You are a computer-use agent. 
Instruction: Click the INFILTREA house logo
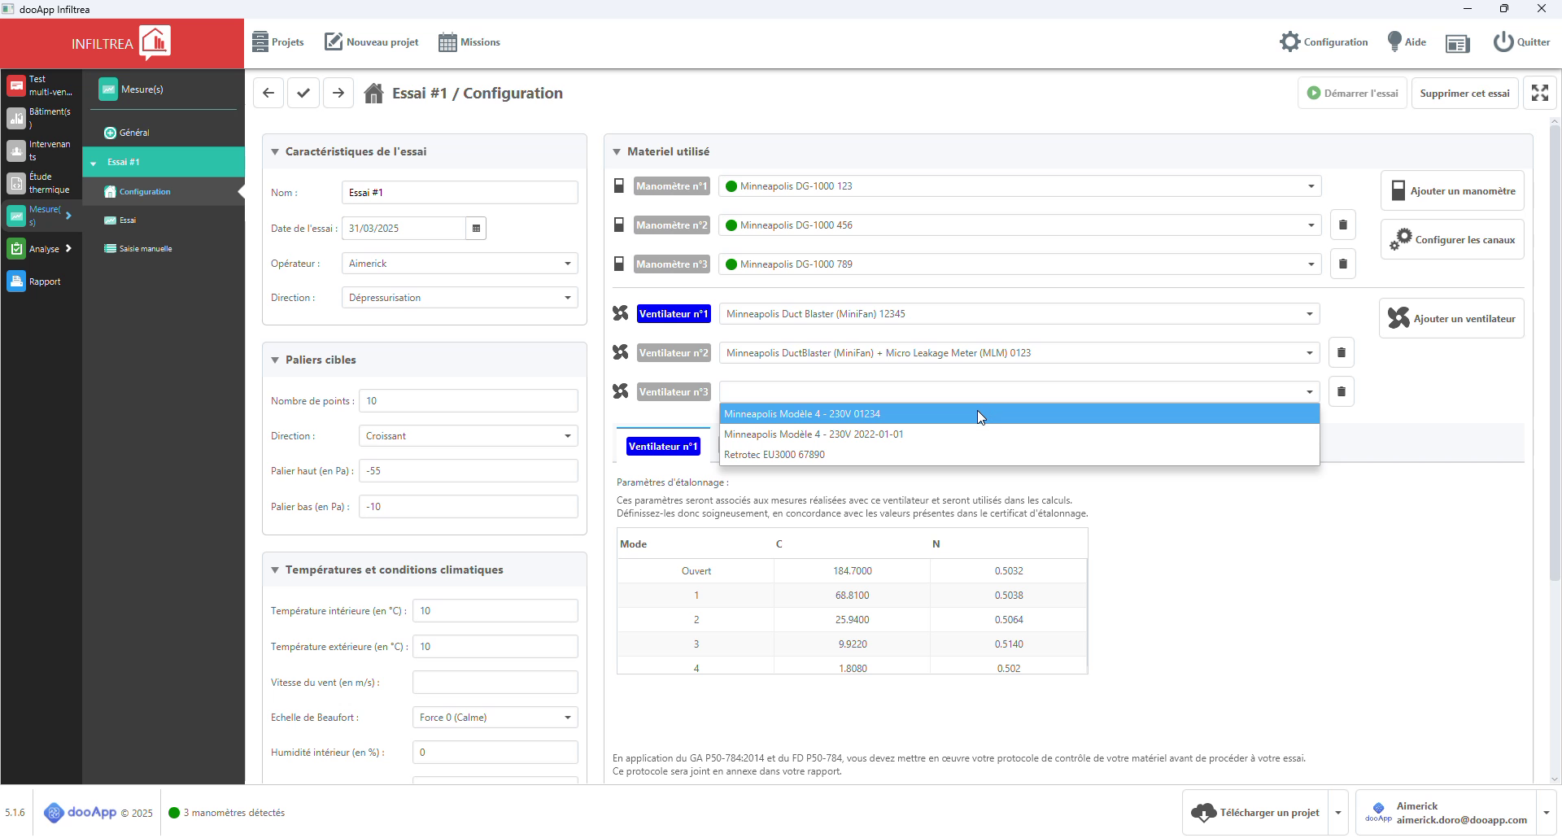(155, 42)
